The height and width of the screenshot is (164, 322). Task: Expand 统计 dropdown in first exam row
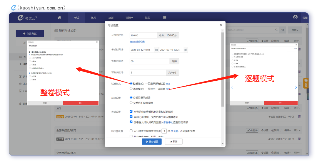coord(297,41)
